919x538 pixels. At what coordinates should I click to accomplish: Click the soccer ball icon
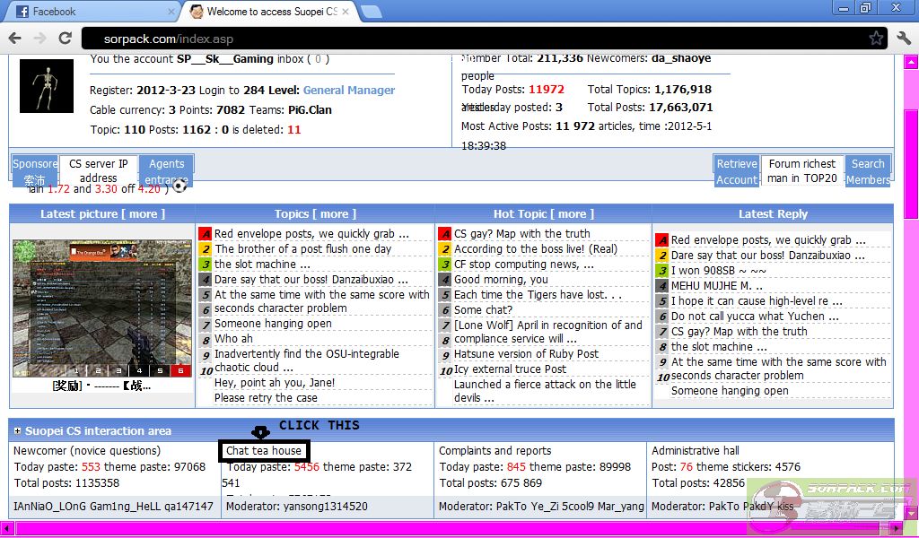coord(179,187)
